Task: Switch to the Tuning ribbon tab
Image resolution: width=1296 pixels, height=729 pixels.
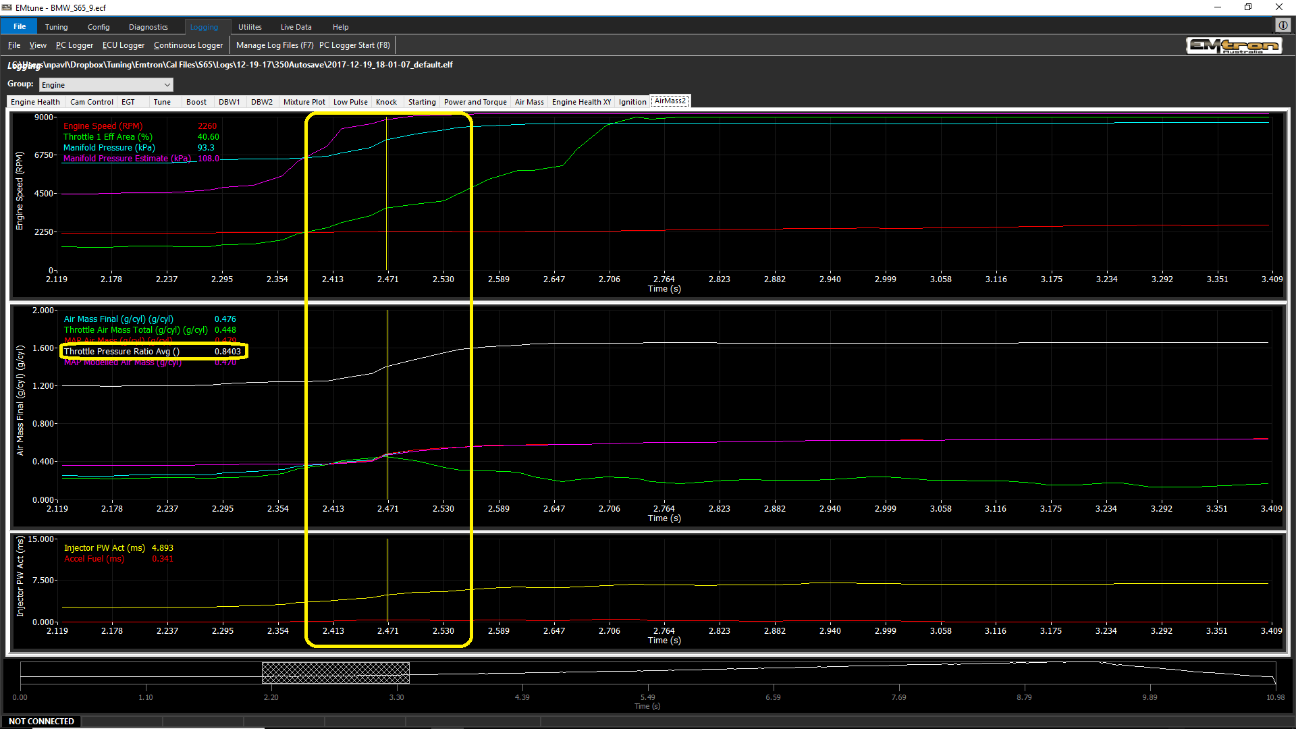Action: pyautogui.click(x=57, y=27)
